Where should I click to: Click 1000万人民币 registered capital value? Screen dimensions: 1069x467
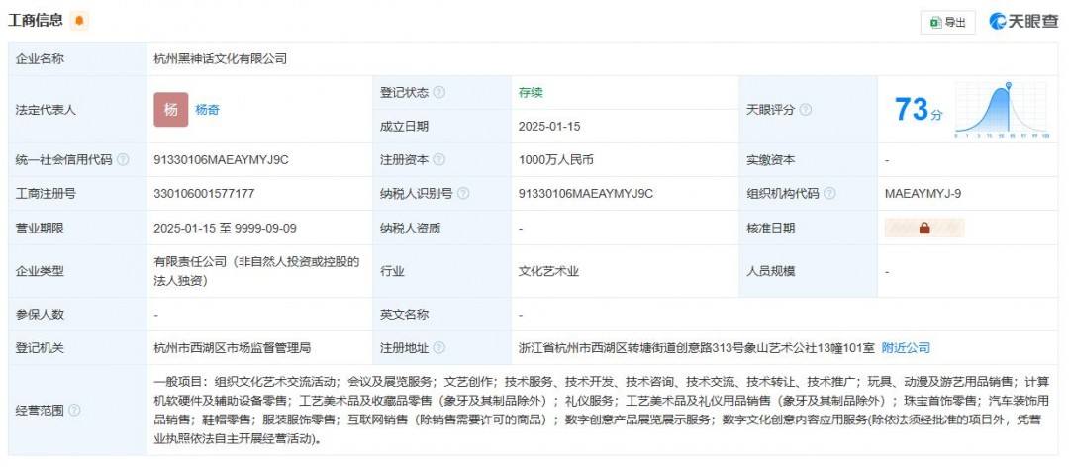pos(555,160)
